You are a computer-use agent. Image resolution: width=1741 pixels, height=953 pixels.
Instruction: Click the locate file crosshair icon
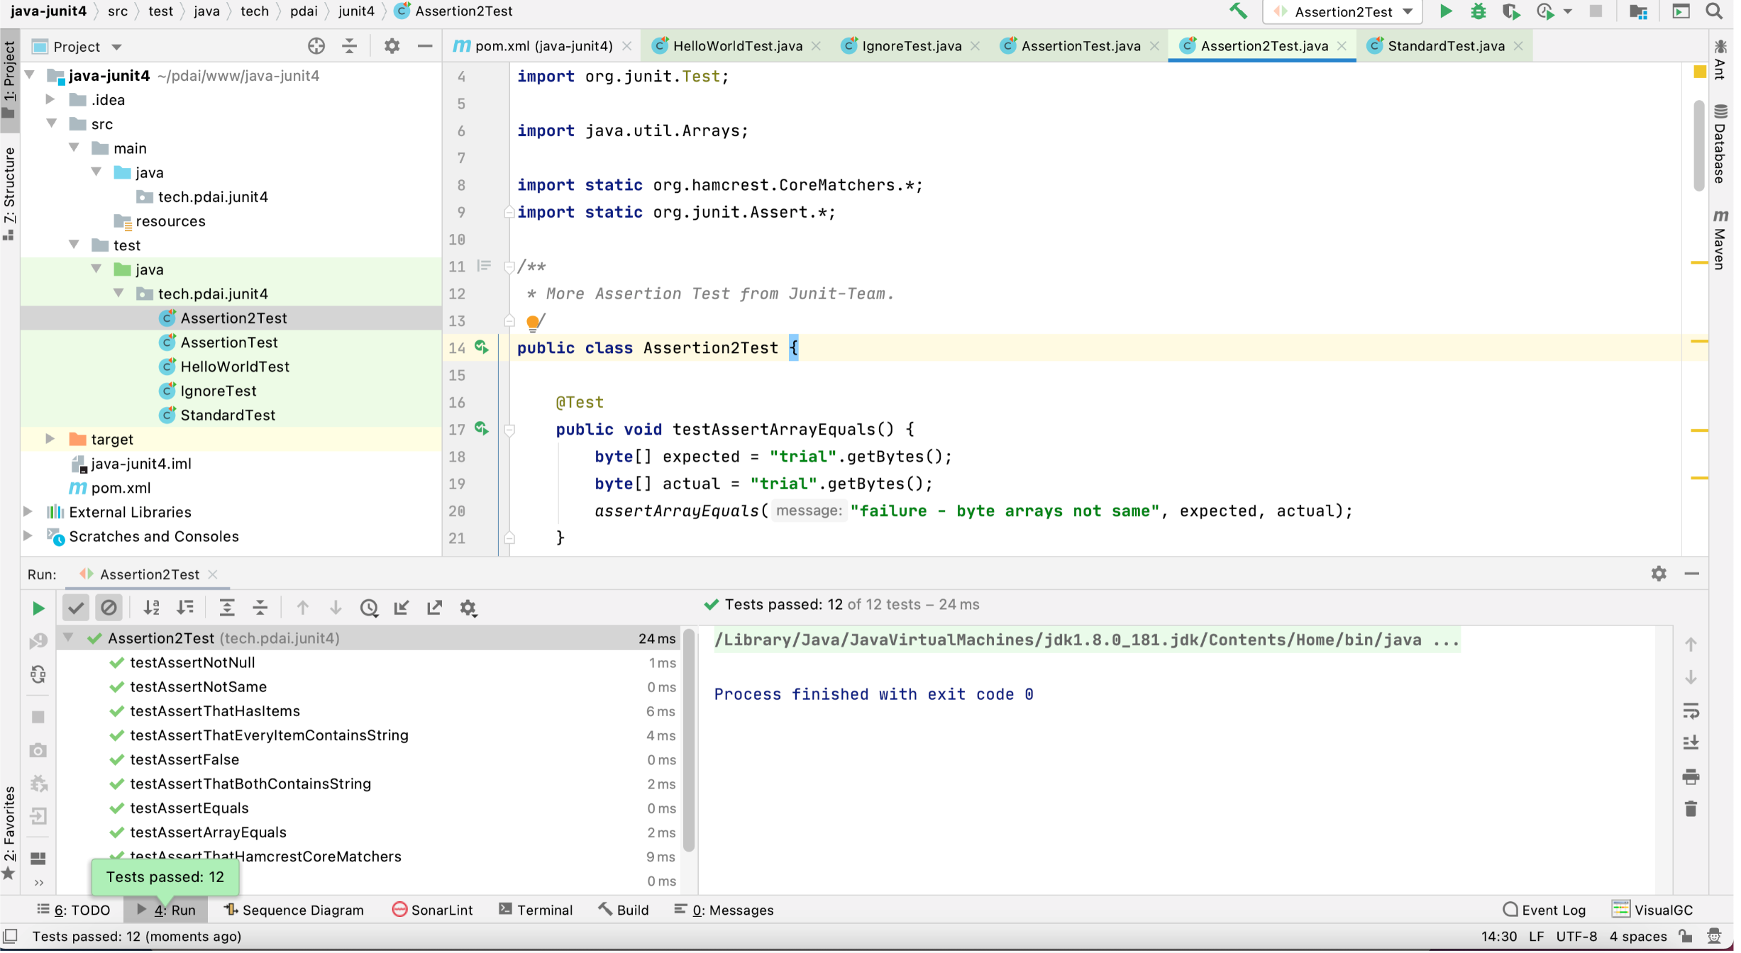pos(317,46)
